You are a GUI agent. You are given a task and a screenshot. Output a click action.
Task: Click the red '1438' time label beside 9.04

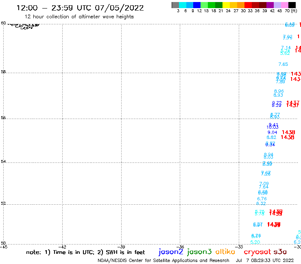point(288,132)
